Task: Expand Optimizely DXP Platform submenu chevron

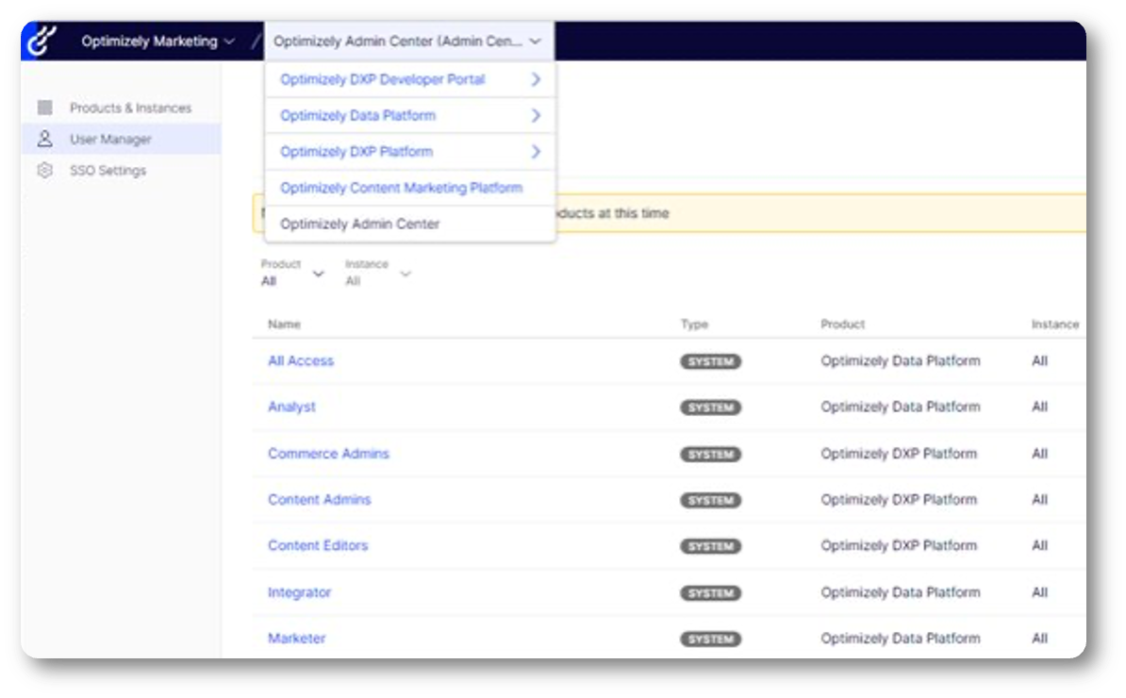Action: [x=536, y=152]
